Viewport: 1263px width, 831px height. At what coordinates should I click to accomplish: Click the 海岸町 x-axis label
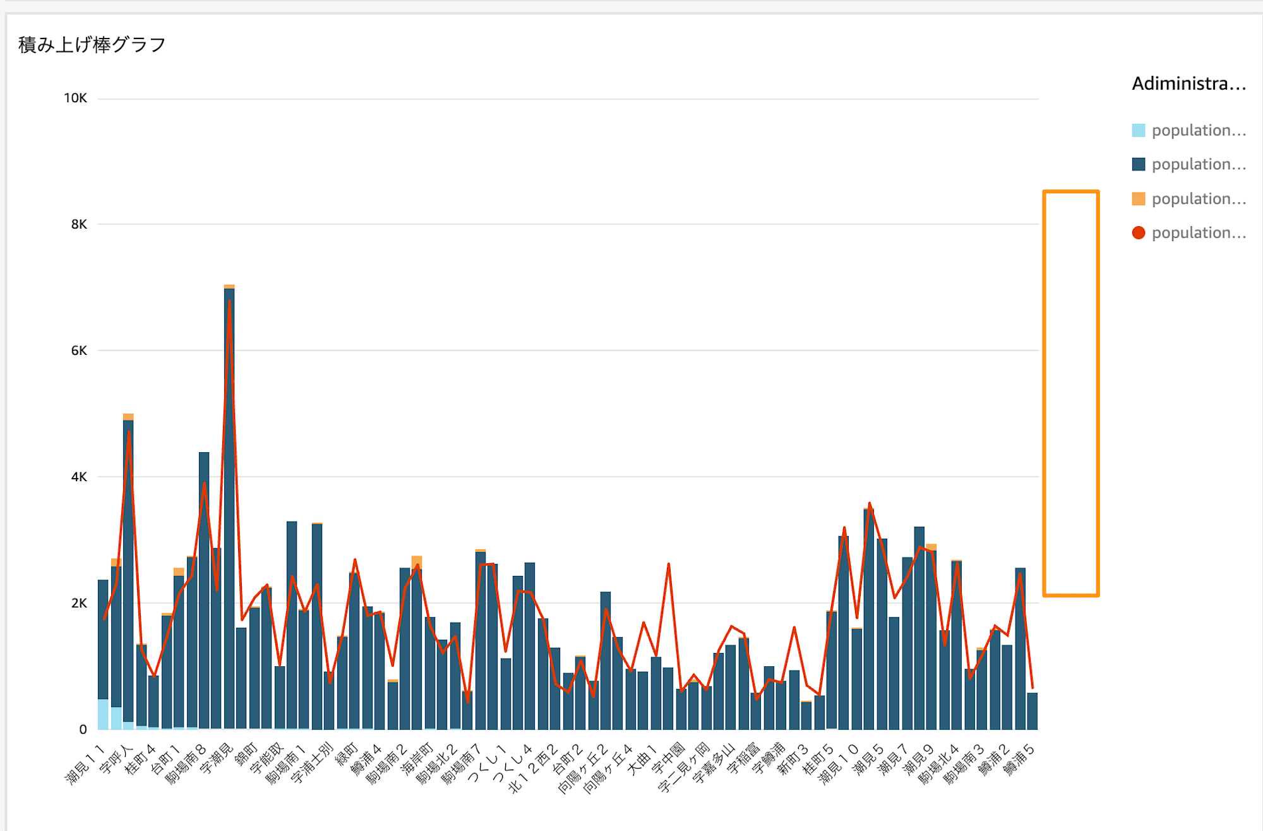click(x=417, y=758)
